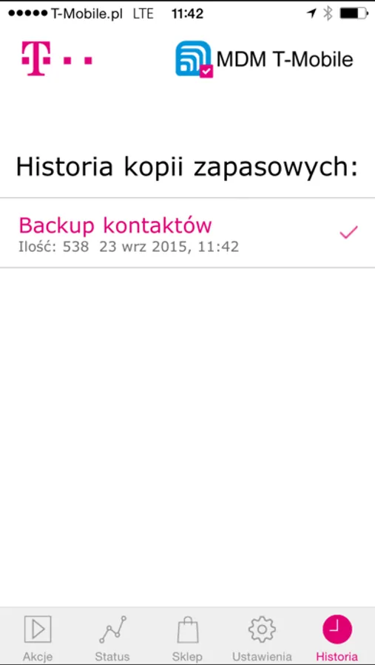This screenshot has width=375, height=665.
Task: Tap the Bluetooth status bar icon
Action: (328, 13)
